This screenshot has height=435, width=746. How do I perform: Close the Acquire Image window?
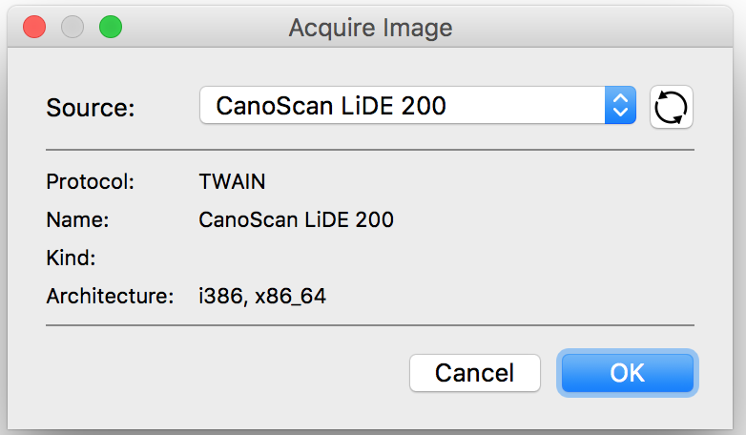[x=34, y=27]
